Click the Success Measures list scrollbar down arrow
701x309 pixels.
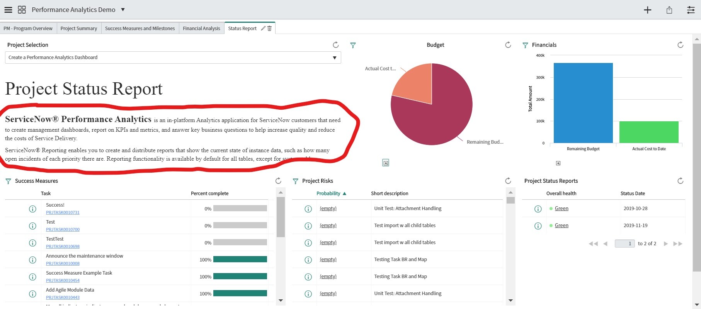(281, 301)
